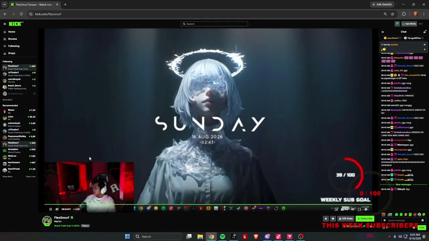
Task: Pause the live stream
Action: 51,209
